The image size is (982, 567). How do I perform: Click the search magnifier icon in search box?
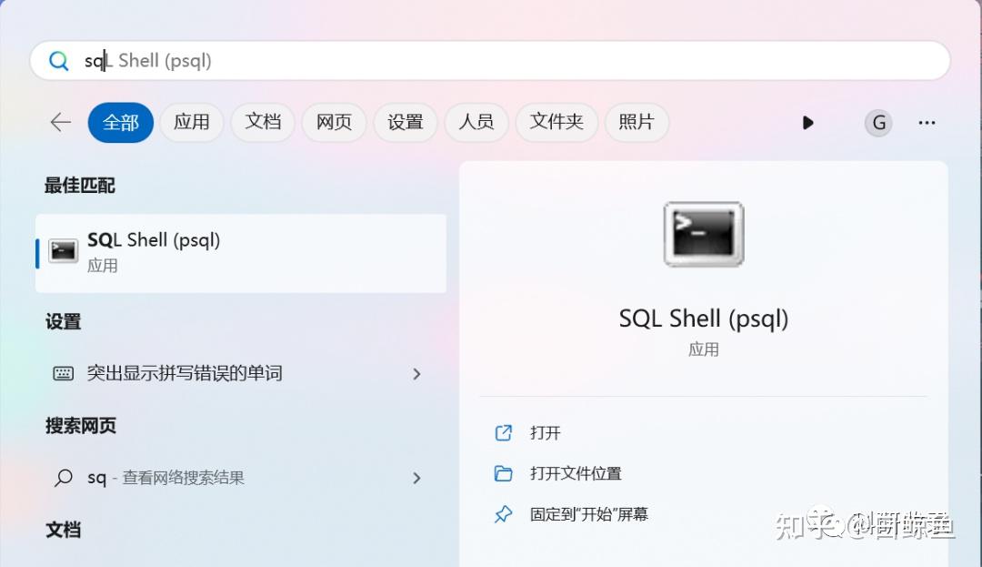[x=59, y=61]
